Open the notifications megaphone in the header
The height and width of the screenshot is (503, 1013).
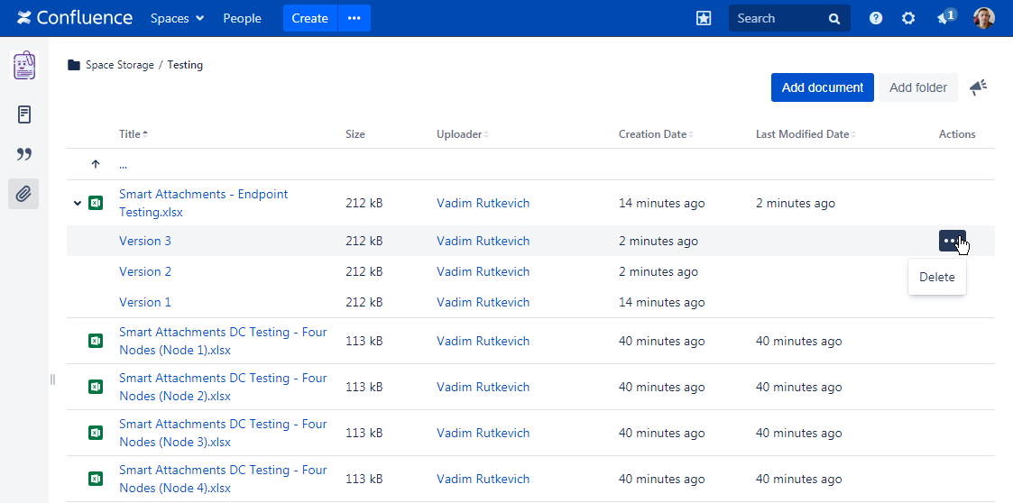pyautogui.click(x=944, y=18)
